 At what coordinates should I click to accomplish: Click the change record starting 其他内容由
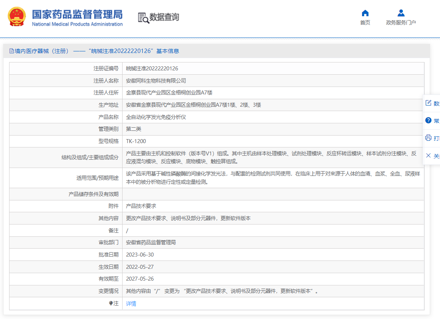point(222,291)
